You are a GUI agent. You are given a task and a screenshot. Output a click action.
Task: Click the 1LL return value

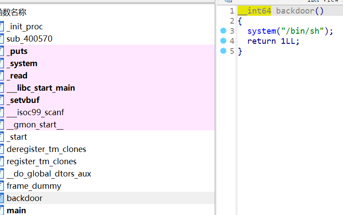(288, 41)
